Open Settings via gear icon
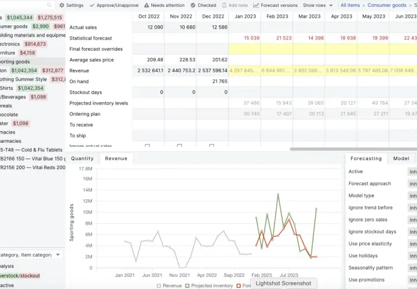 62,5
